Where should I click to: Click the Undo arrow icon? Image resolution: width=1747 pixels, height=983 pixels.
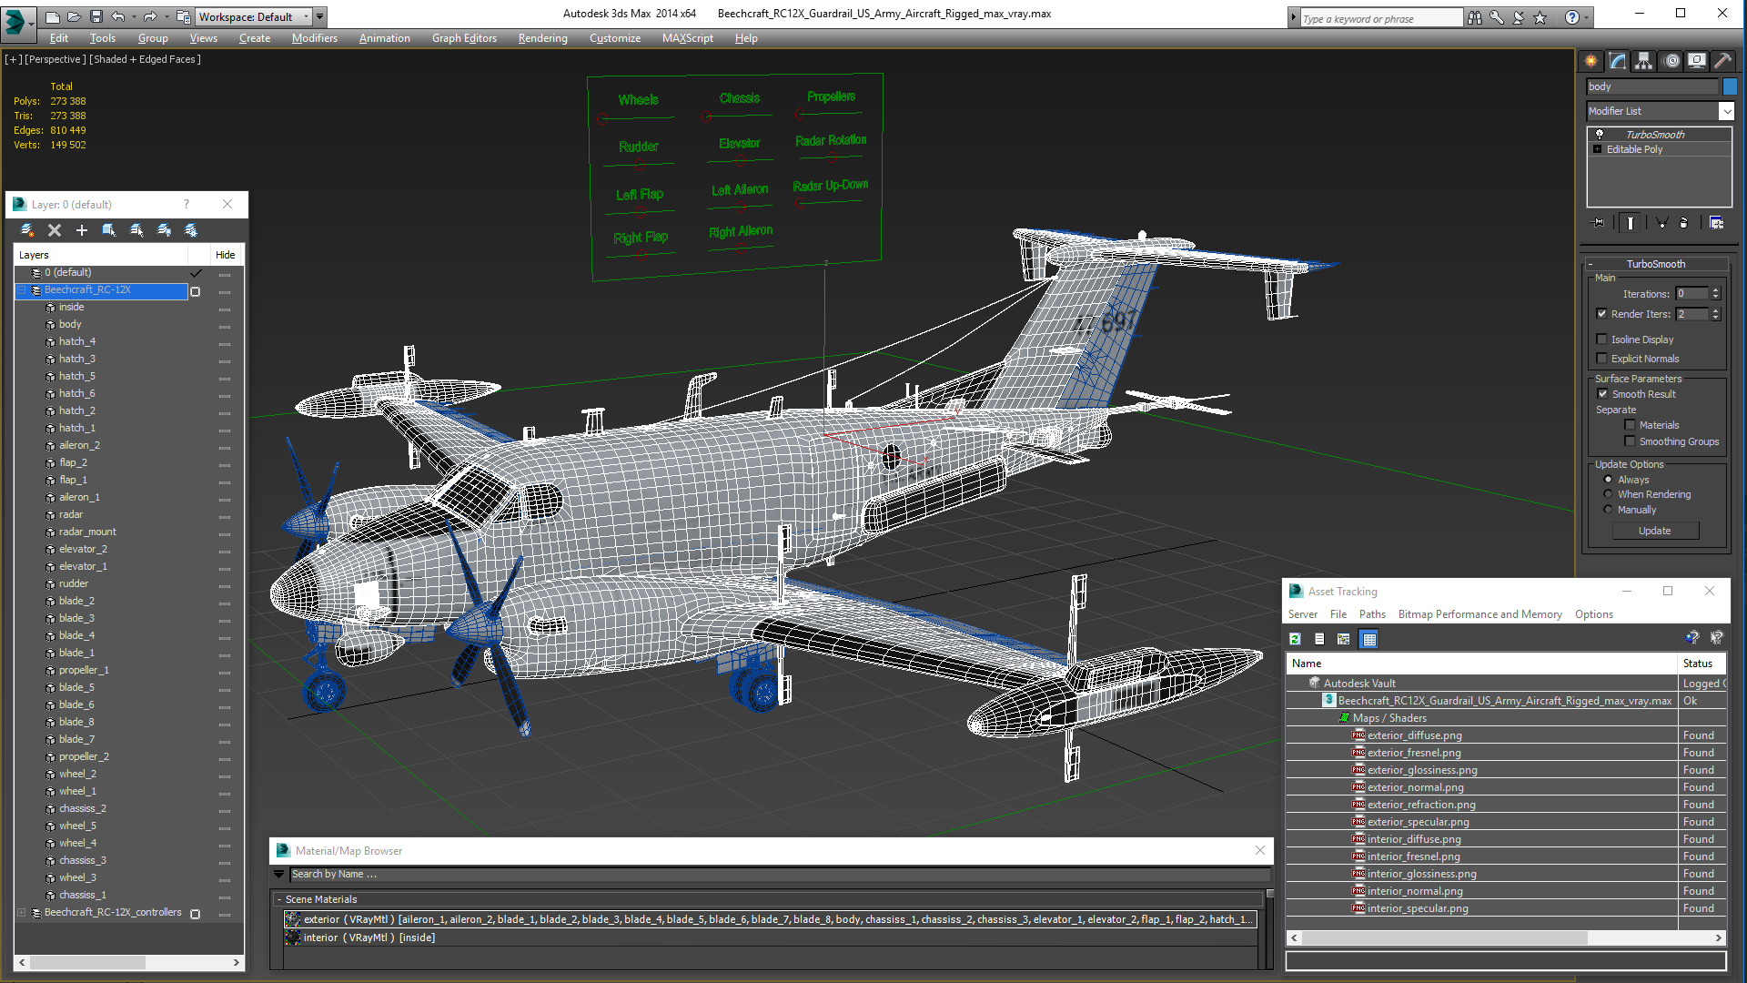(117, 16)
